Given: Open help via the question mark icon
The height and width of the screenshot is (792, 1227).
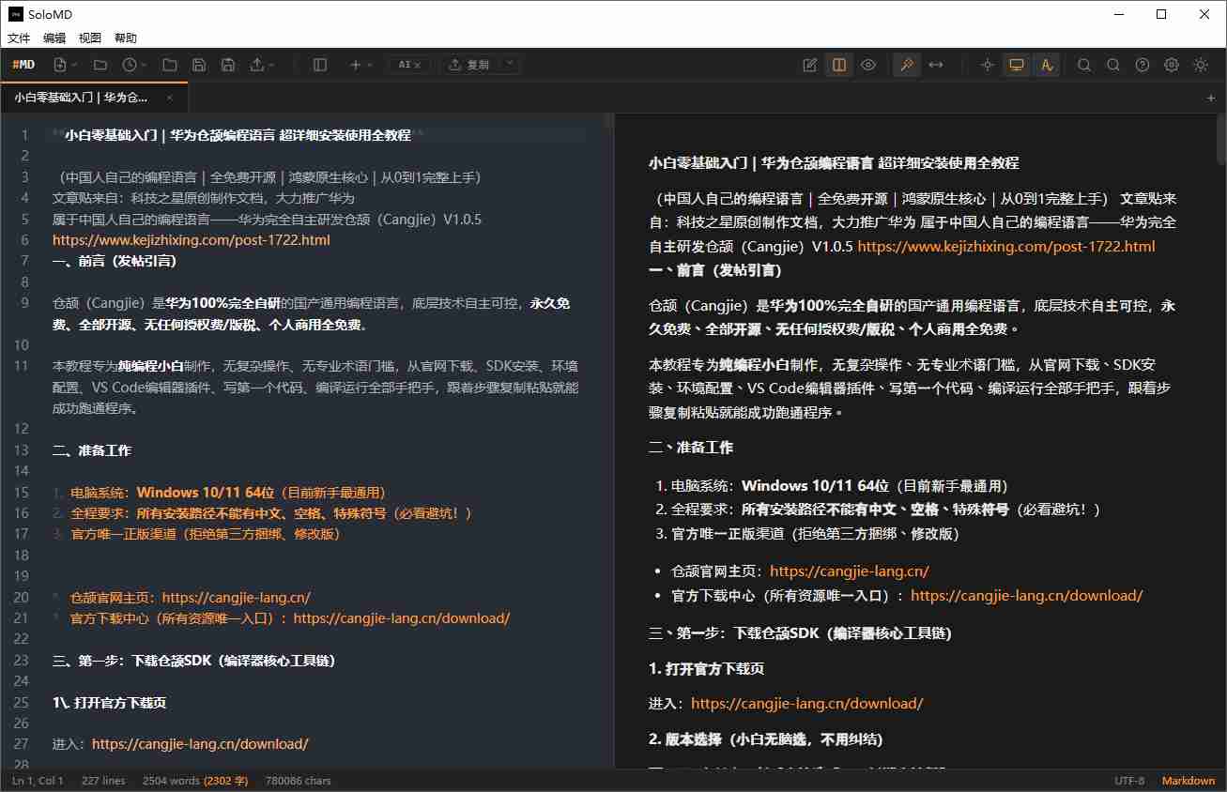Looking at the screenshot, I should point(1142,64).
